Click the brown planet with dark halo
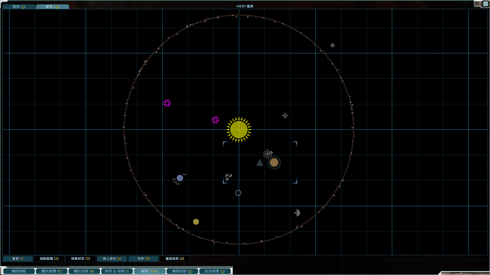 [274, 162]
